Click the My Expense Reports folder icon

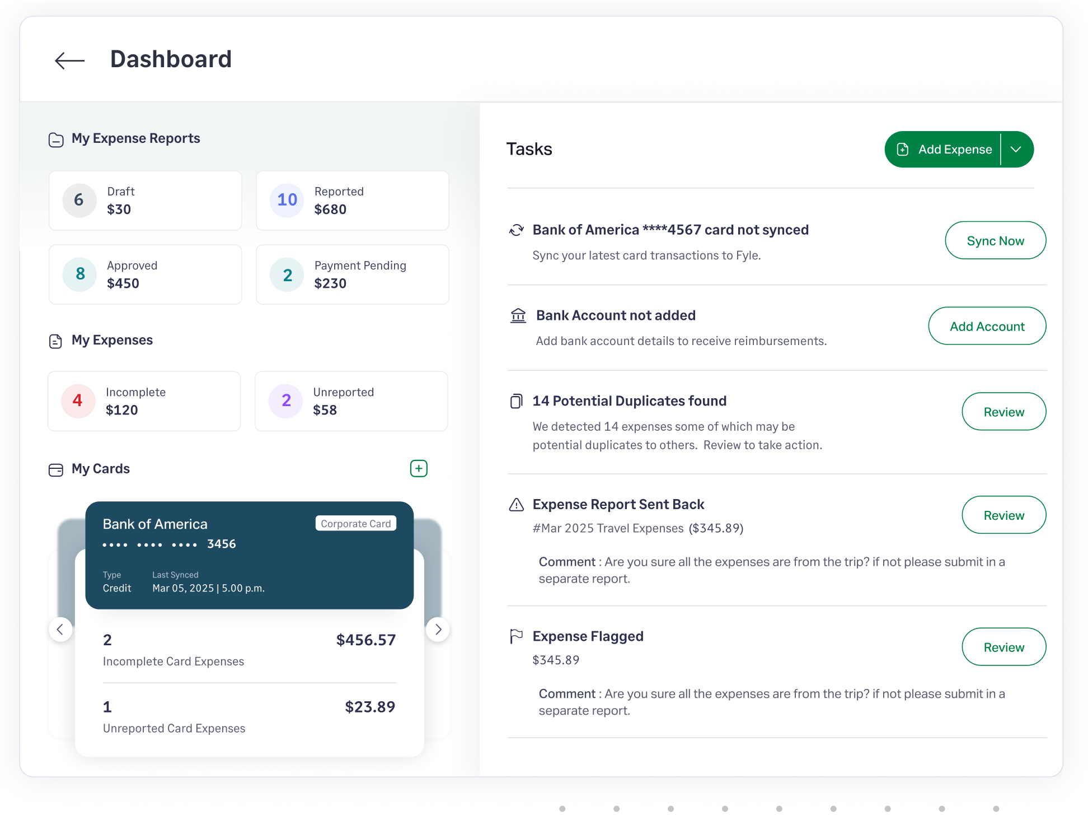coord(56,139)
